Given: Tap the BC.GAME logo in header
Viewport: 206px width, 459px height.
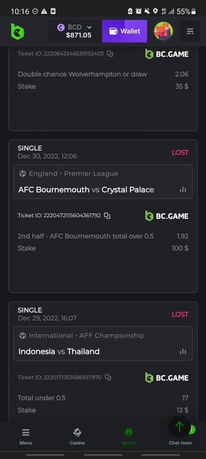Looking at the screenshot, I should pos(17,31).
